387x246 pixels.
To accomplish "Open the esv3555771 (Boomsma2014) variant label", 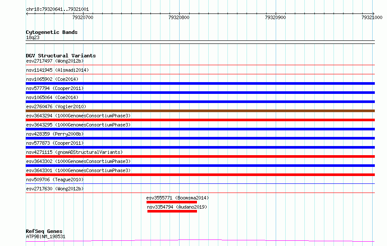I will [x=177, y=198].
